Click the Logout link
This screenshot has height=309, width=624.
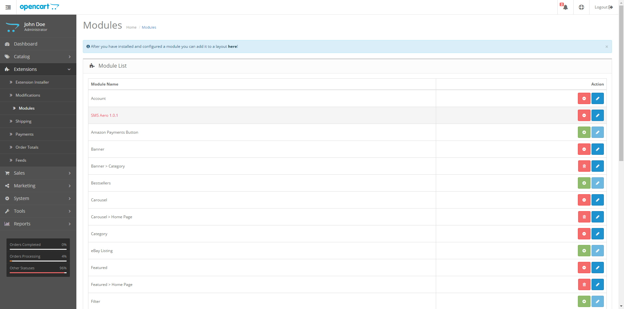pyautogui.click(x=603, y=7)
